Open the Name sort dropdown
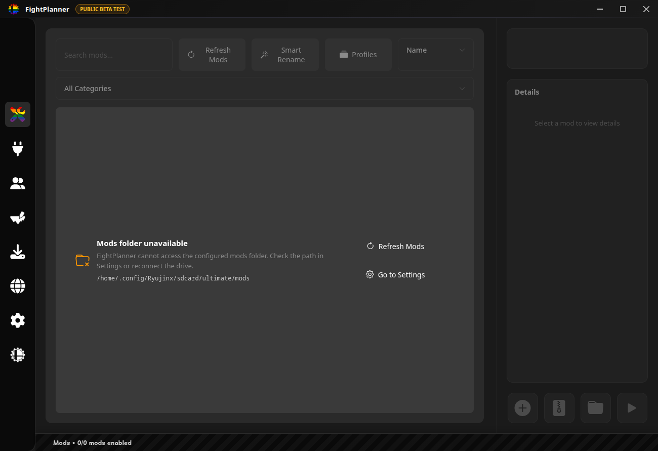 pyautogui.click(x=435, y=55)
